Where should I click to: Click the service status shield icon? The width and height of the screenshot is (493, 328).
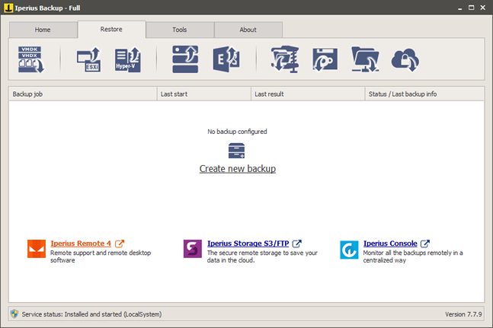14,314
